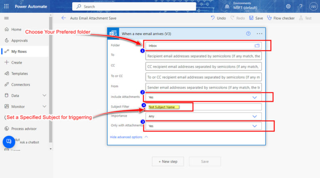Open the help question mark icon
Image resolution: width=320 pixels, height=178 pixels.
point(301,6)
